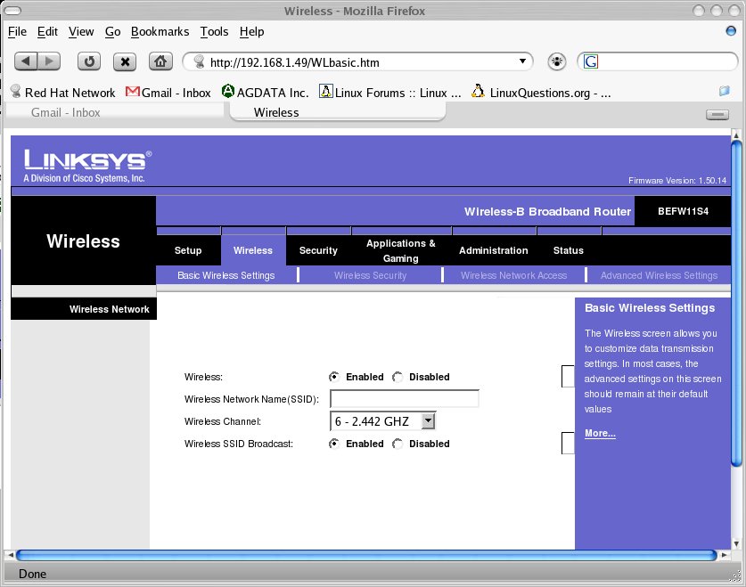The width and height of the screenshot is (746, 587).
Task: Go to Home via house icon
Action: point(160,61)
